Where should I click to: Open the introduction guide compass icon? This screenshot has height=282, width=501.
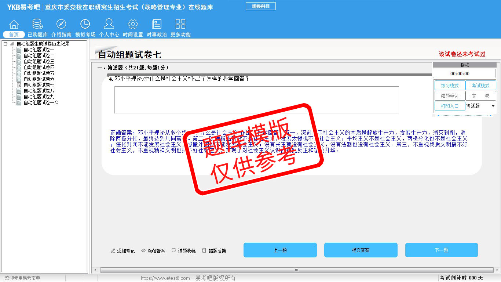click(61, 25)
